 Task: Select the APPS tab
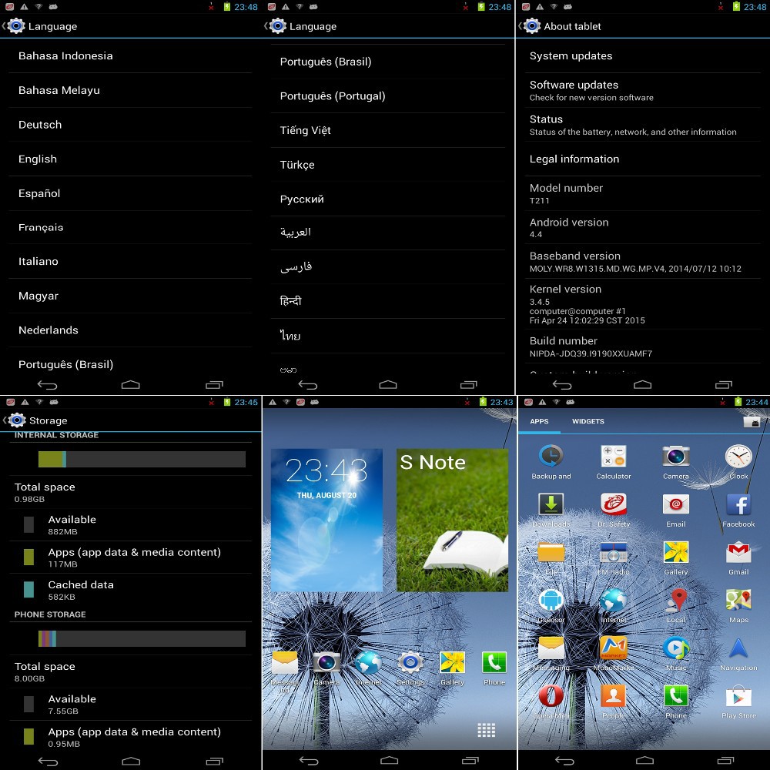coord(539,421)
